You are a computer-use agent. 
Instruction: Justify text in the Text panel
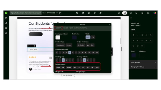[146, 41]
